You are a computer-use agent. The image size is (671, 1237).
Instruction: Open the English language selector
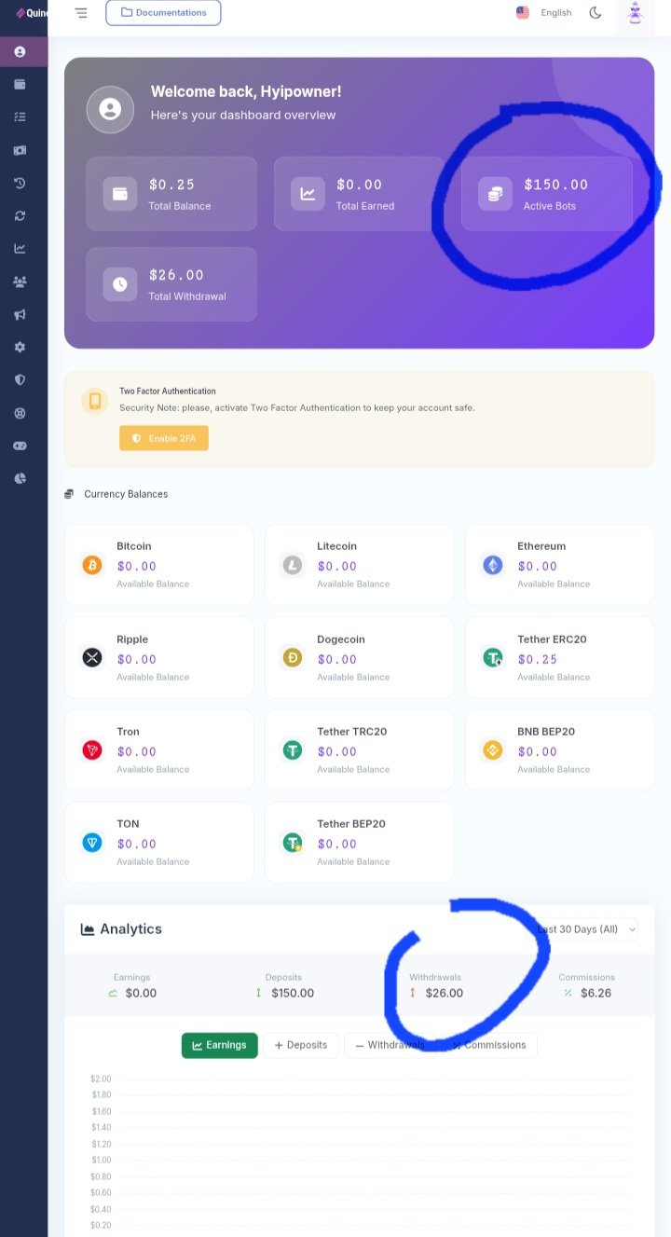click(544, 12)
